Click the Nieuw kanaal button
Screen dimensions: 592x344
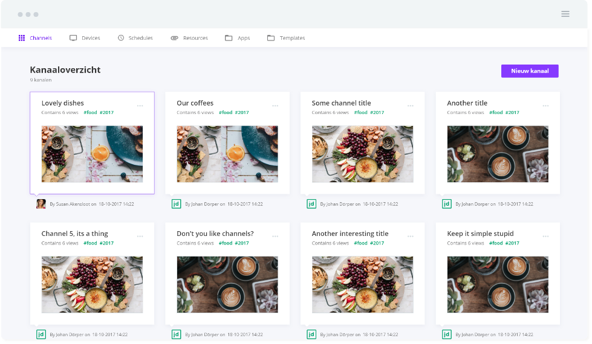pos(530,71)
